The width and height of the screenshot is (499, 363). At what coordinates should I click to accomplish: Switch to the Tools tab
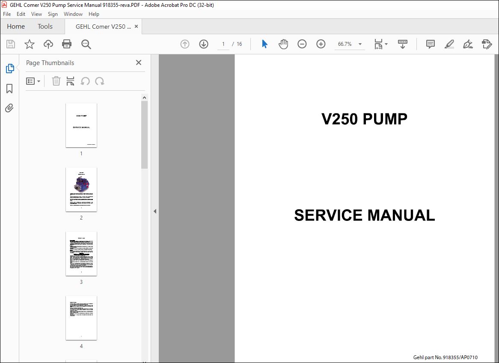coord(45,27)
